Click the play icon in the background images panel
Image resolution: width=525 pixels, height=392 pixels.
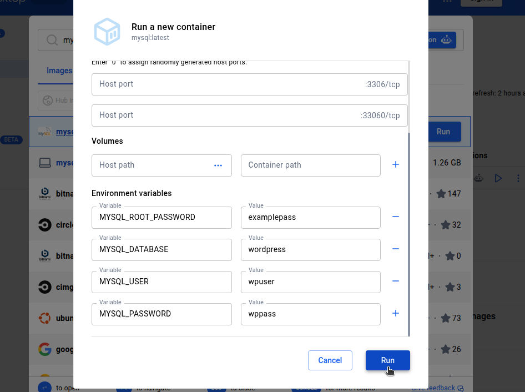(x=498, y=178)
